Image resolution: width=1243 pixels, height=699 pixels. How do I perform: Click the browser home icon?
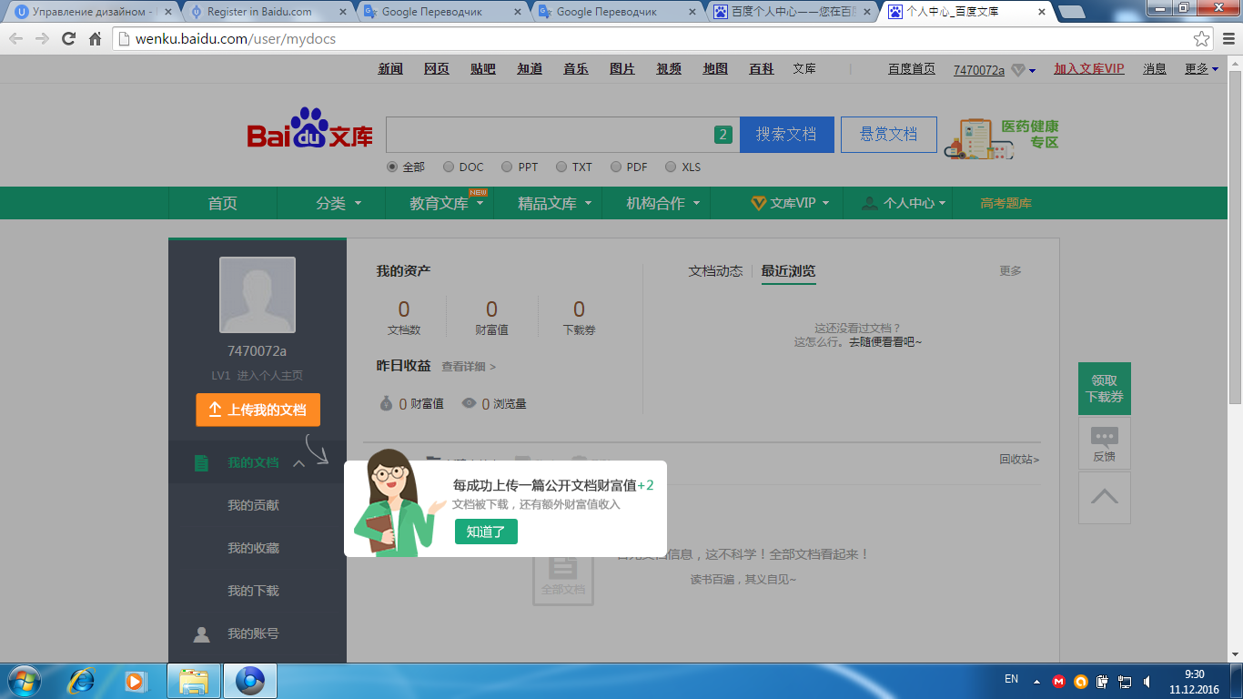tap(95, 39)
